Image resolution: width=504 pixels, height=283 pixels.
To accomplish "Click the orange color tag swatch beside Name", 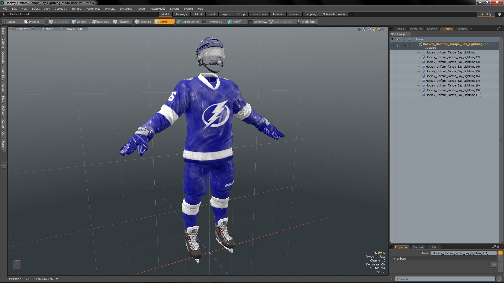I will coord(500,253).
